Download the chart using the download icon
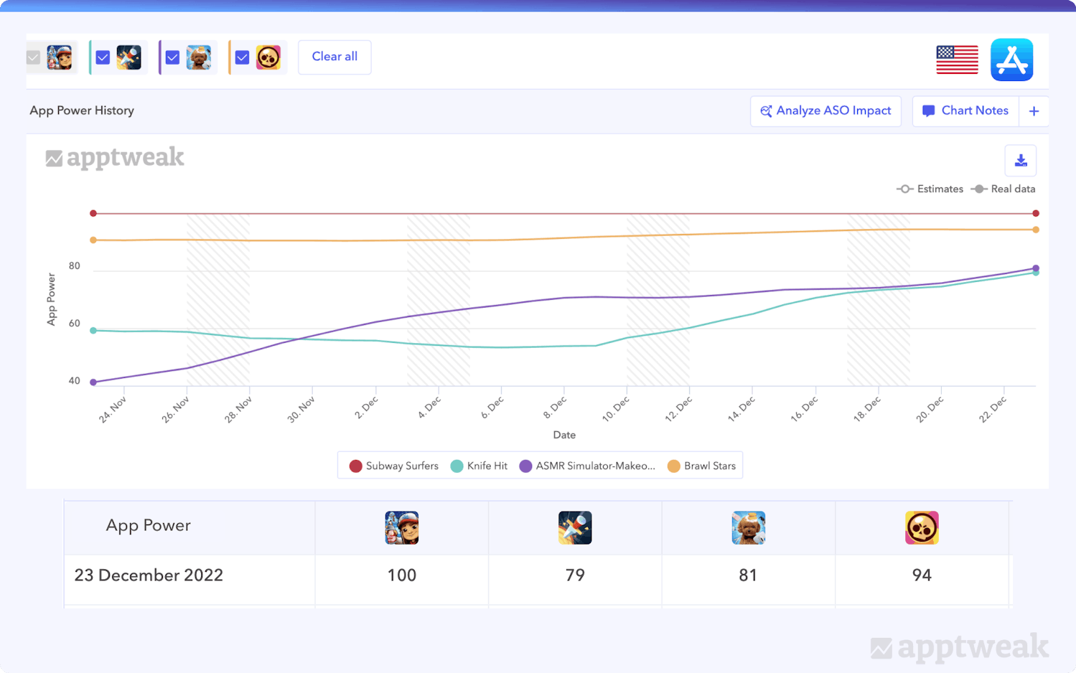 [x=1020, y=161]
